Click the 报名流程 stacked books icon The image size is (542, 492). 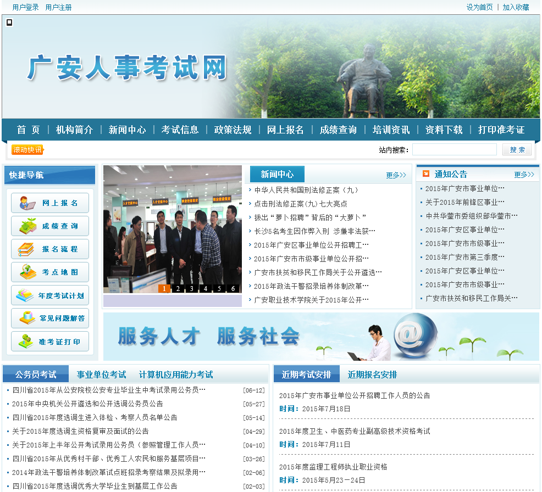(x=26, y=249)
